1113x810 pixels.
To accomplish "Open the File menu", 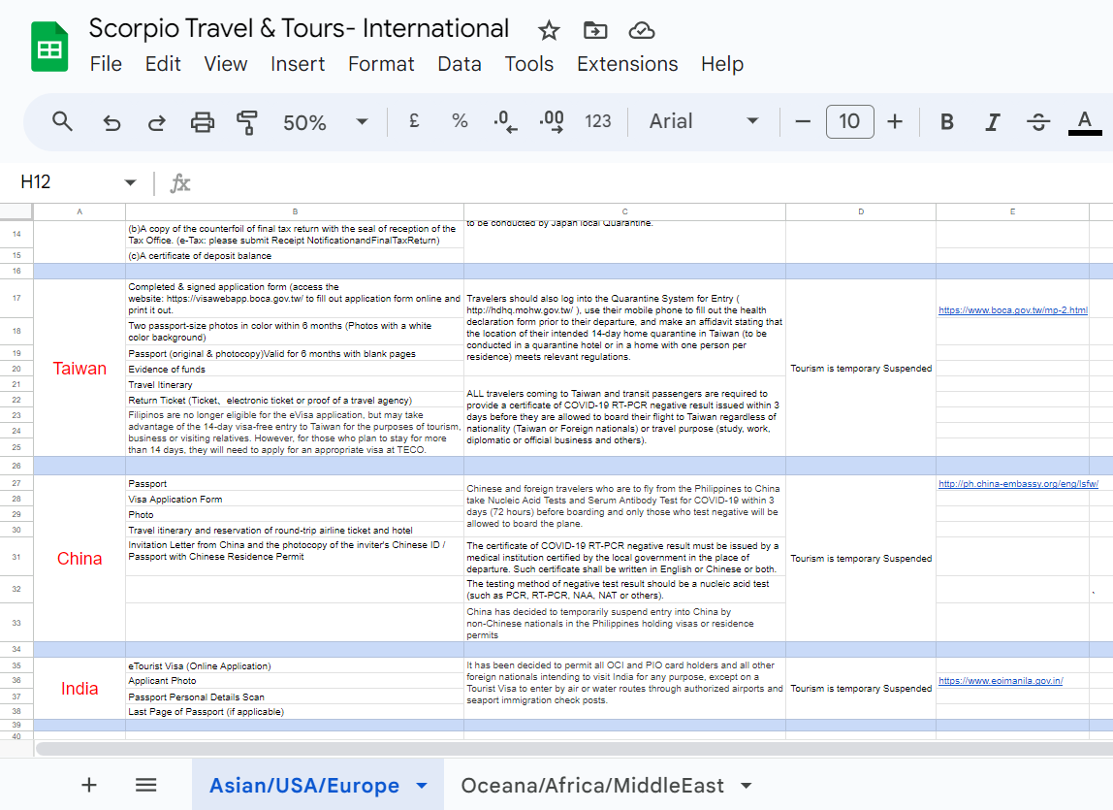I will tap(106, 64).
